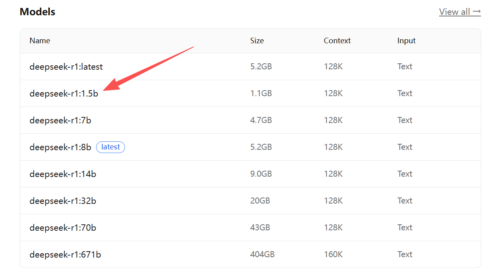This screenshot has height=274, width=500.
Task: Click the Context column header
Action: coord(337,40)
